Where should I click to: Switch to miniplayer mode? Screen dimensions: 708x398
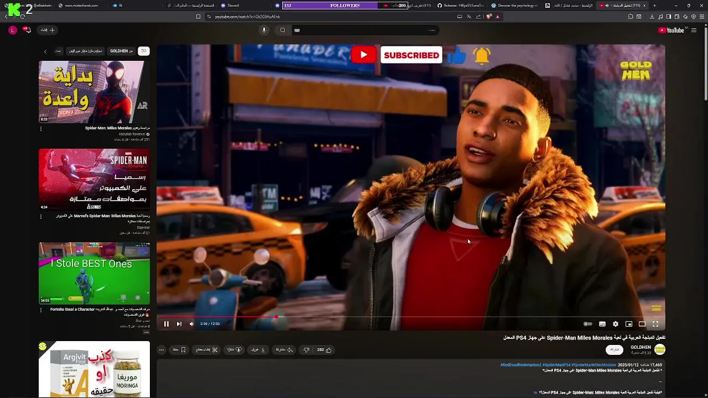[629, 324]
